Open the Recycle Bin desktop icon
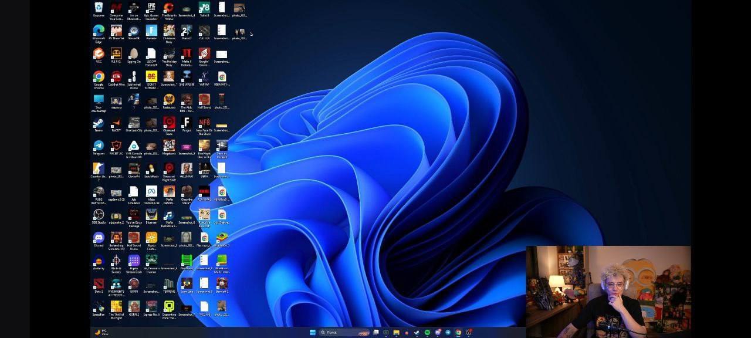Screen dimensions: 751x338 point(99,8)
